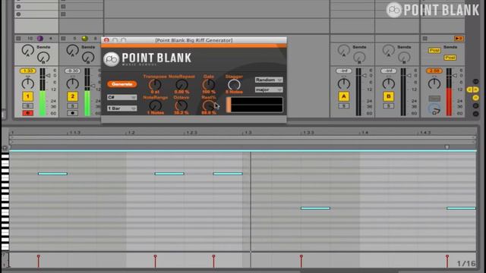
Task: Open the major scale dropdown
Action: coord(269,89)
